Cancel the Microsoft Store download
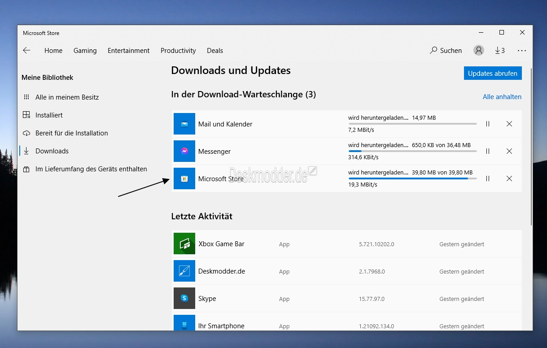 pos(509,178)
